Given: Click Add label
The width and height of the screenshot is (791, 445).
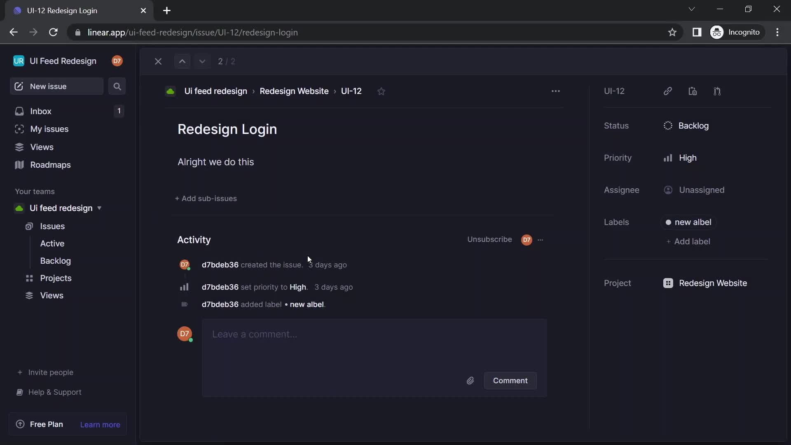Looking at the screenshot, I should tap(688, 241).
